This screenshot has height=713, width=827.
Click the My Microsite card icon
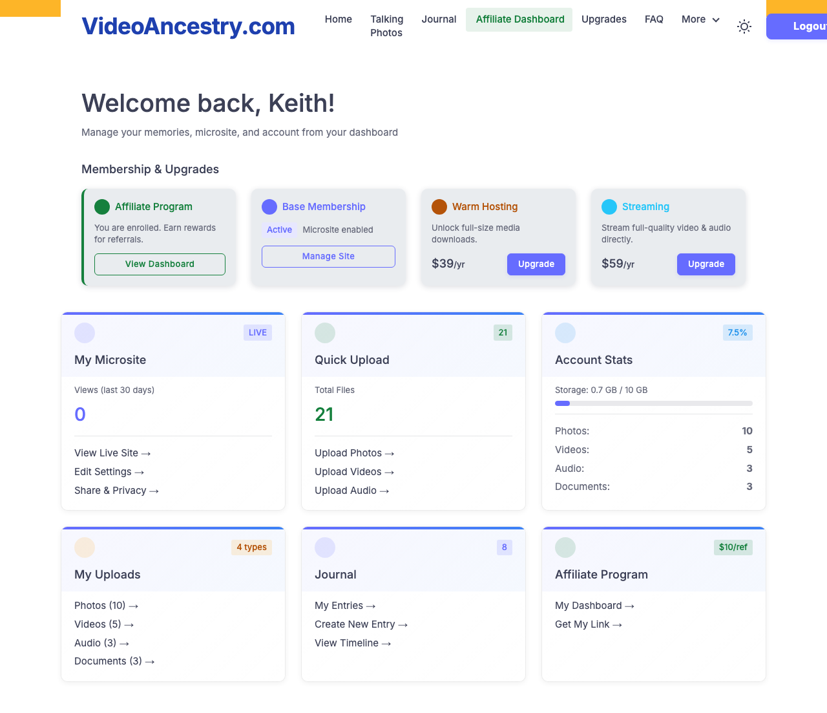coord(85,333)
